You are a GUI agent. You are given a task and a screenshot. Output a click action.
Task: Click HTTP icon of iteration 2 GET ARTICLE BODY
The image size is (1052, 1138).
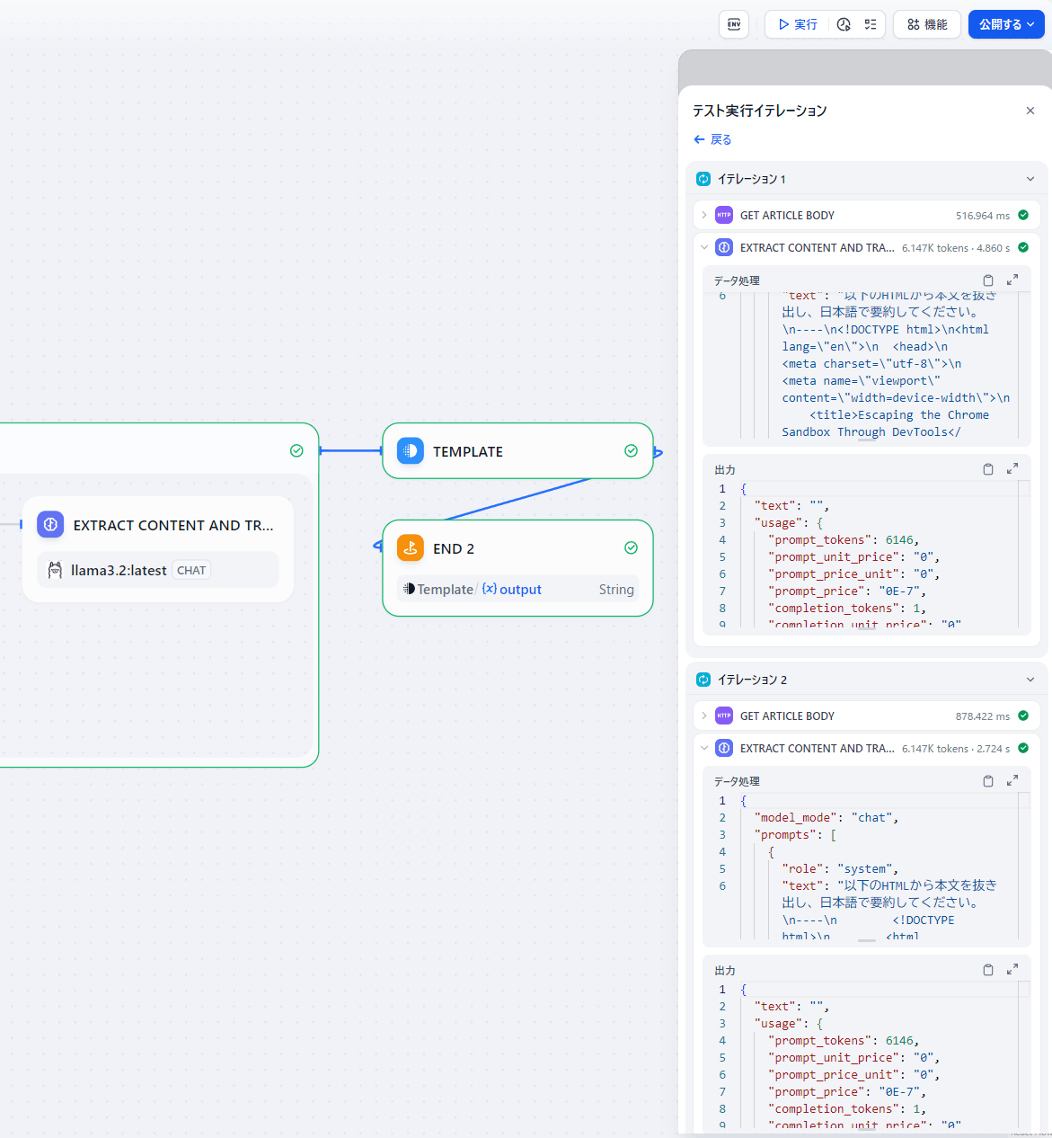(724, 716)
